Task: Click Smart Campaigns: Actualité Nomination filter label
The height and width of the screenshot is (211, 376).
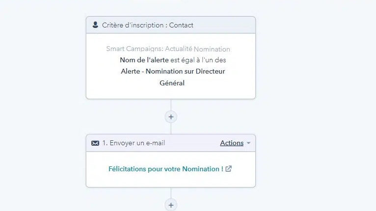Action: 168,49
